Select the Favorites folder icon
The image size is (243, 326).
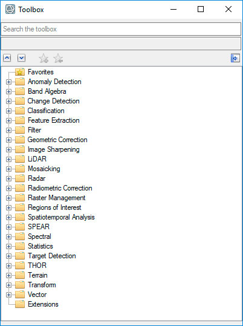coord(20,72)
